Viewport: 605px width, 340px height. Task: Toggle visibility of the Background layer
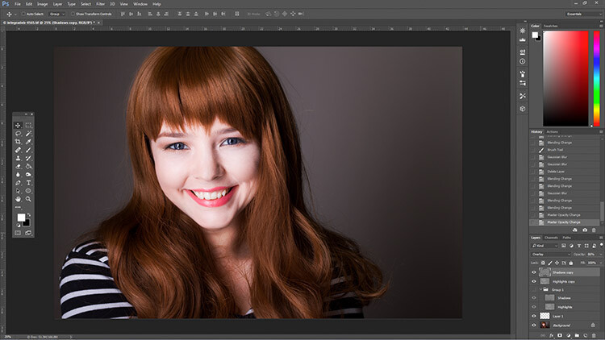tap(534, 325)
